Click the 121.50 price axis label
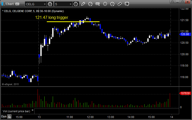This screenshot has height=120, width=192. [x=184, y=20]
